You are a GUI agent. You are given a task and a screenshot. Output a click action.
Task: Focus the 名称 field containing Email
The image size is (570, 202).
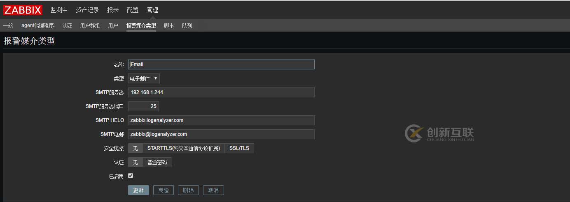[221, 64]
